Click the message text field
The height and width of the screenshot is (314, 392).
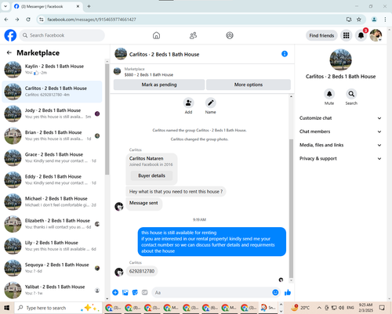[212, 293]
